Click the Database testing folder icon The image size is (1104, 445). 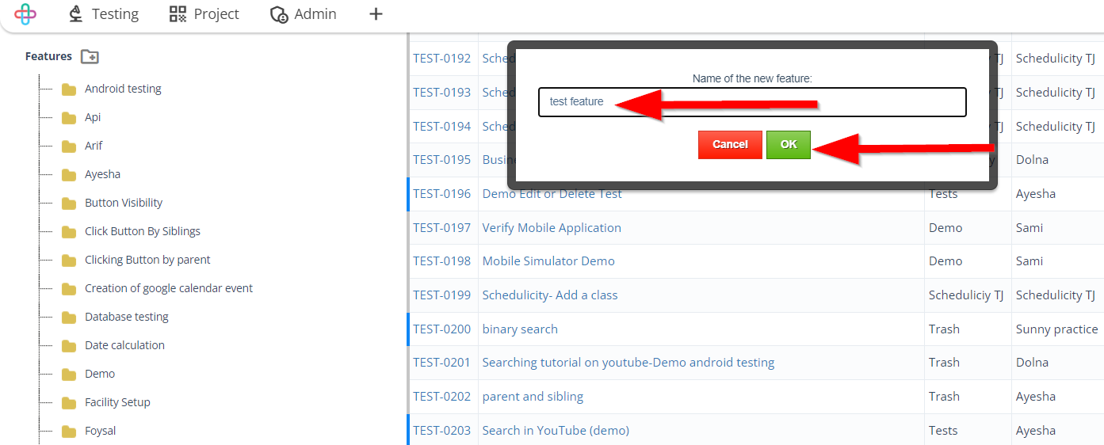point(69,318)
